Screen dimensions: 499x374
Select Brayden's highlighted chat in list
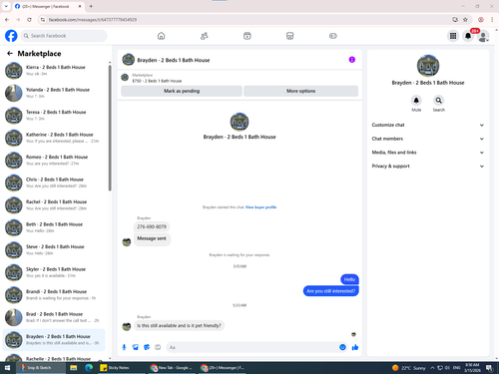(x=54, y=340)
